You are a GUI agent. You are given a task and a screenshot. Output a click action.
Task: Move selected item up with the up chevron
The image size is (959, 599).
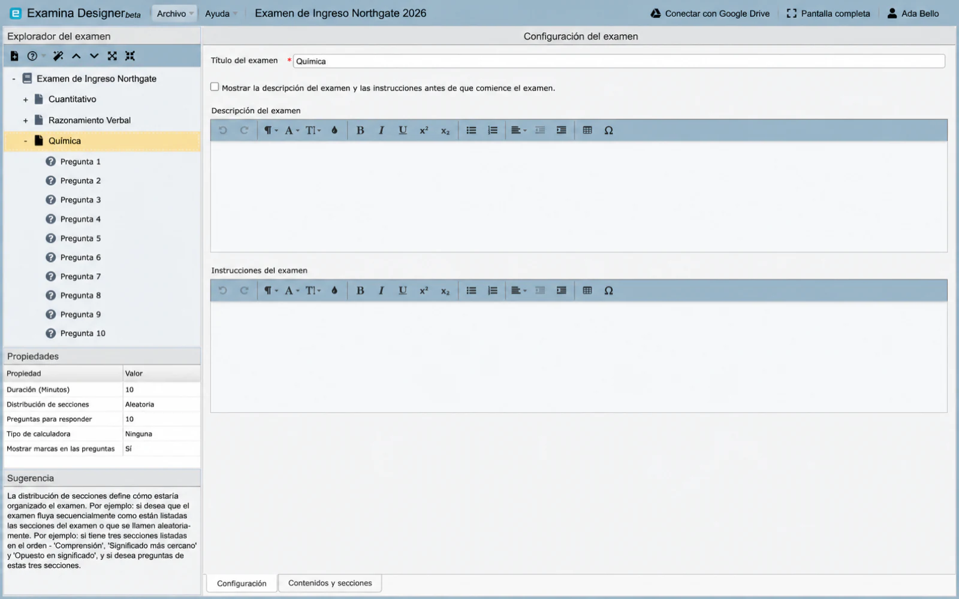[76, 56]
